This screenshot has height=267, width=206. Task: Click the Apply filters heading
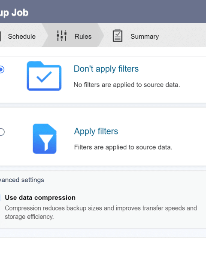[96, 131]
